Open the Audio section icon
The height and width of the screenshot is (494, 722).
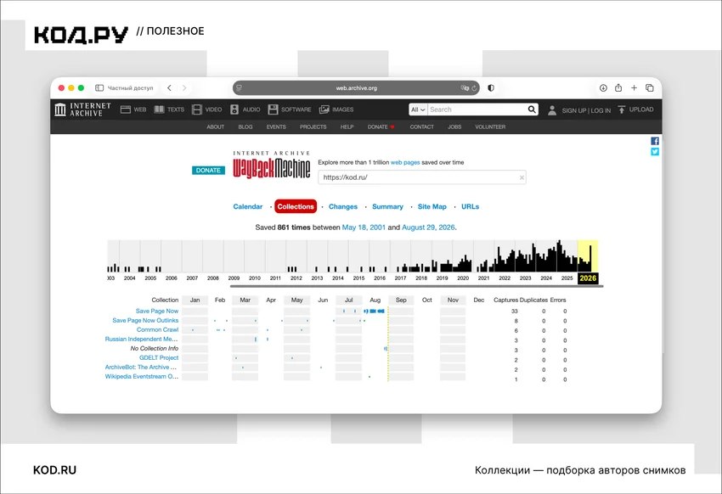click(x=234, y=109)
